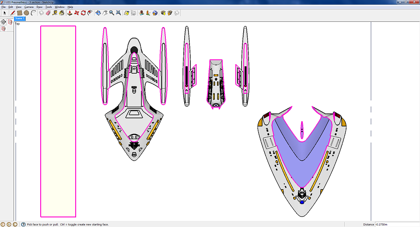This screenshot has width=420, height=227.
Task: Open the Instructor help question mark
Action: (x=23, y=224)
